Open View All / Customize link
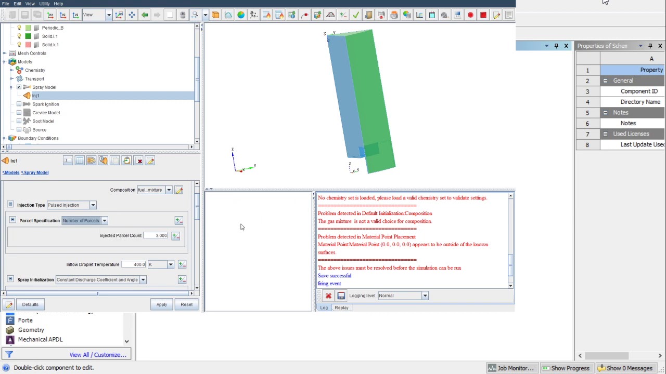Screen dimensions: 666x374 98,355
